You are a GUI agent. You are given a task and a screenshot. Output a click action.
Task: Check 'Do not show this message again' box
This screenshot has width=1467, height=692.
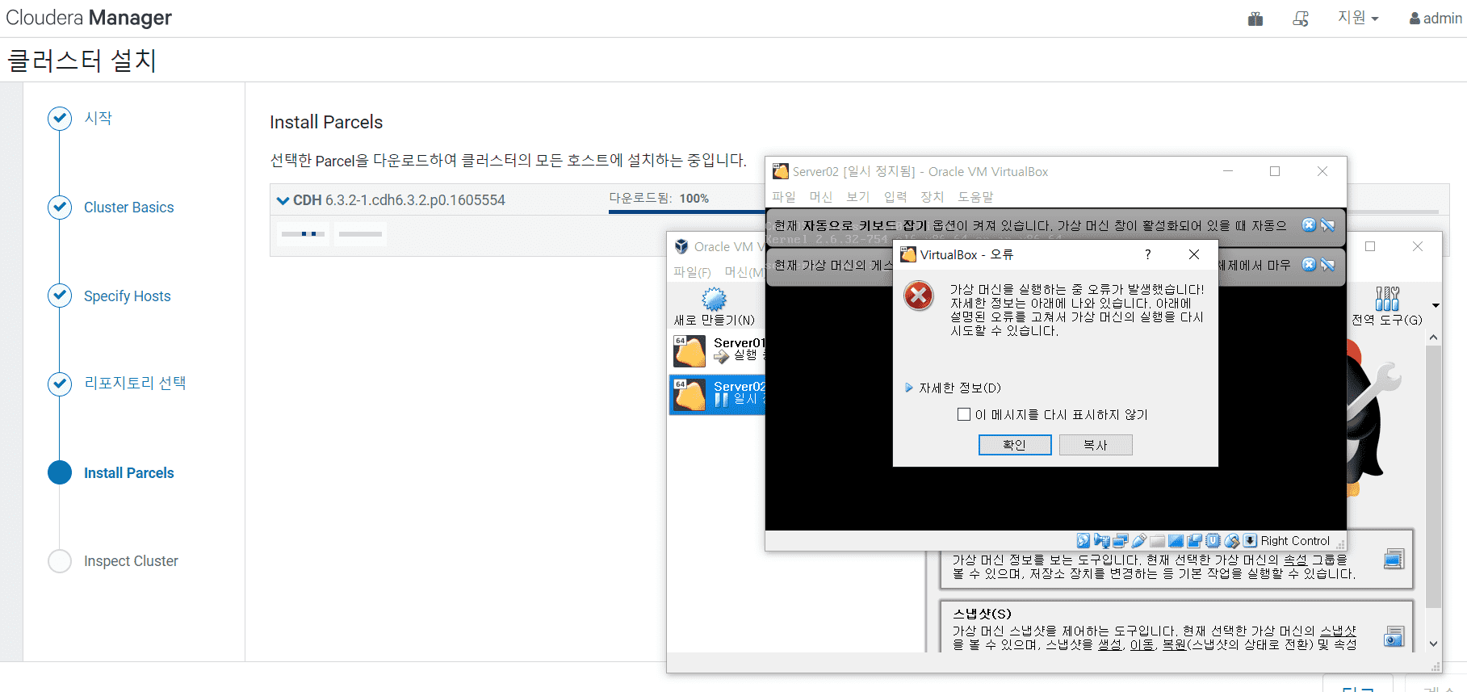[963, 414]
